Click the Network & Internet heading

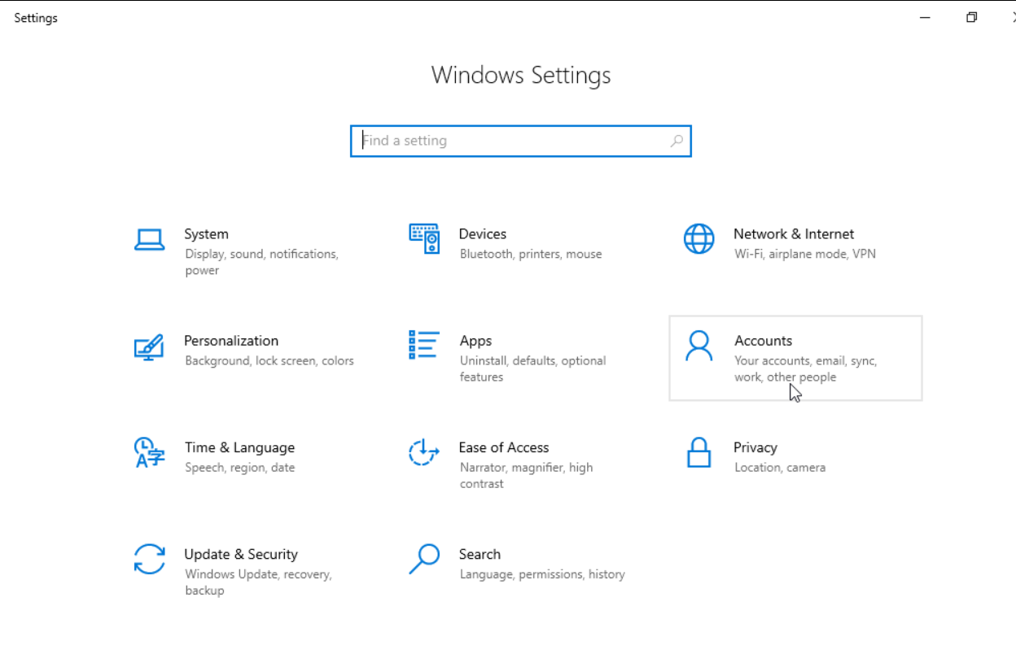click(x=794, y=234)
